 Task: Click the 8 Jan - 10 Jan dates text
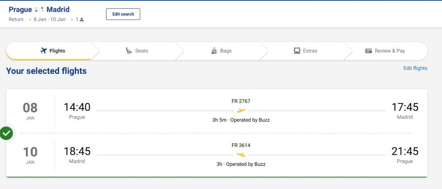click(49, 19)
